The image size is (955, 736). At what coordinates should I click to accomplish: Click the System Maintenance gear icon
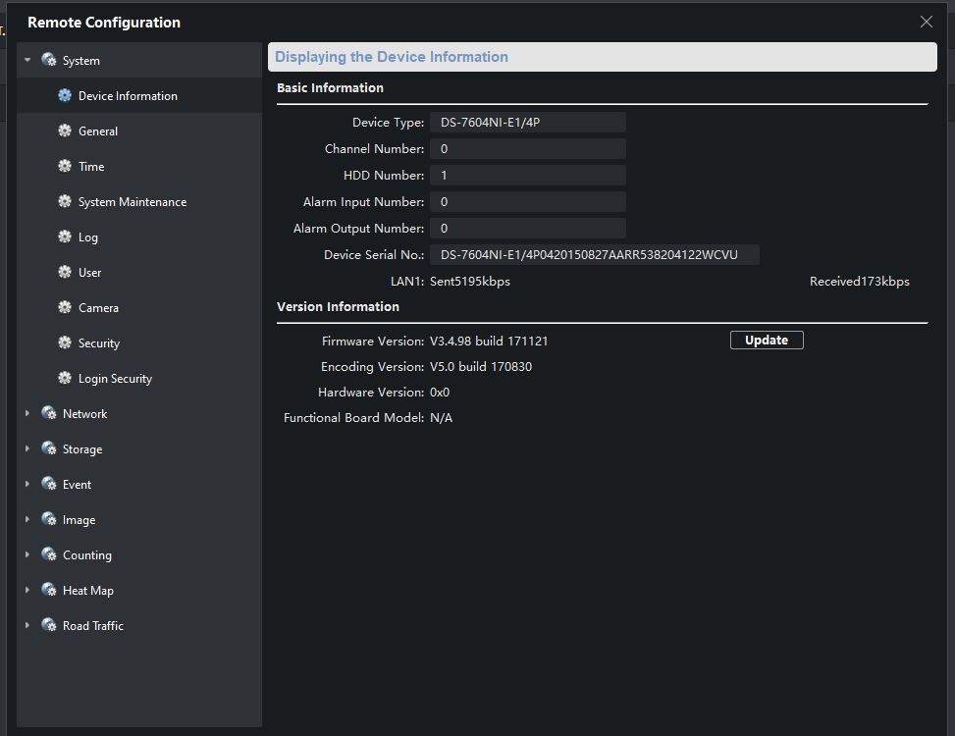(65, 201)
